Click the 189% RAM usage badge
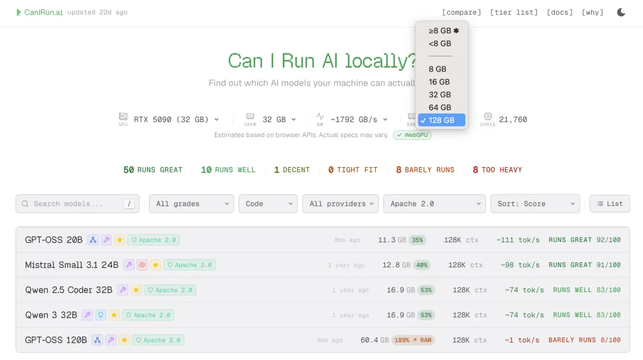This screenshot has width=643, height=360. pyautogui.click(x=413, y=340)
